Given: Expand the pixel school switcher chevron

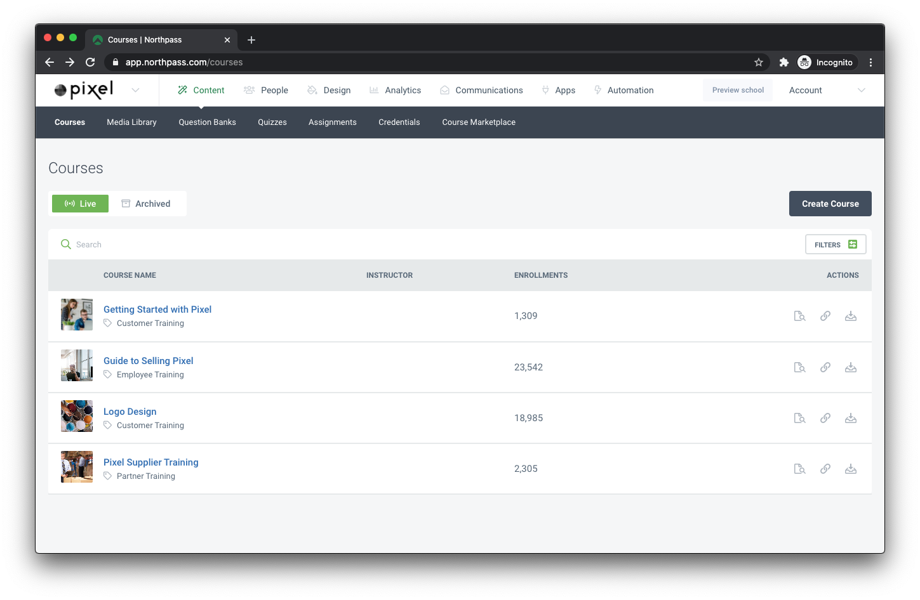Looking at the screenshot, I should [x=135, y=90].
